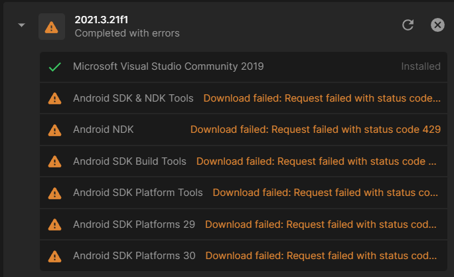Click warning icon for Android SDK Build Tools
454x277 pixels.
54,161
